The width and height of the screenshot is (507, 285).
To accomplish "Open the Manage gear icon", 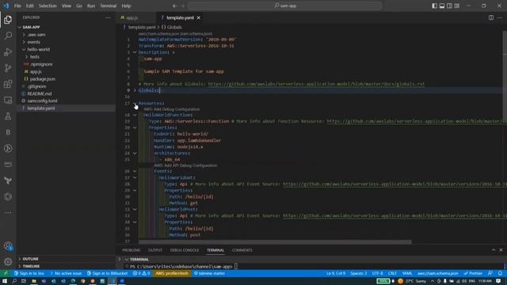I will (x=8, y=262).
